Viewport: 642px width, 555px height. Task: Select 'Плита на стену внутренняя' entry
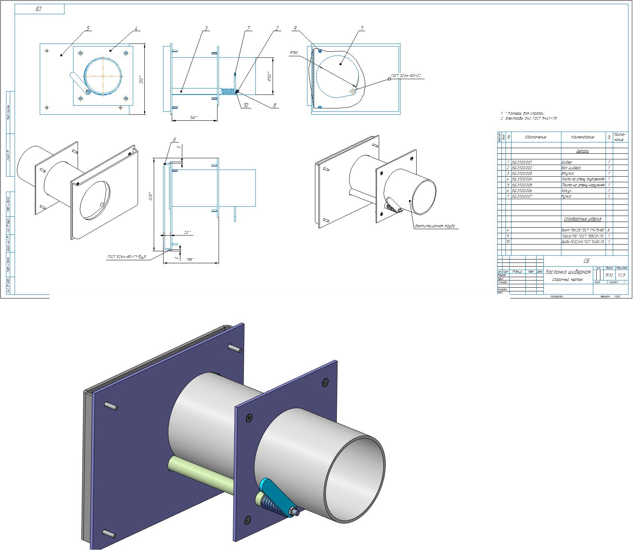(583, 179)
